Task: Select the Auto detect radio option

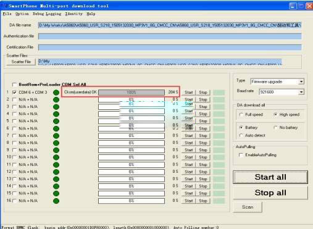Action: pyautogui.click(x=241, y=135)
